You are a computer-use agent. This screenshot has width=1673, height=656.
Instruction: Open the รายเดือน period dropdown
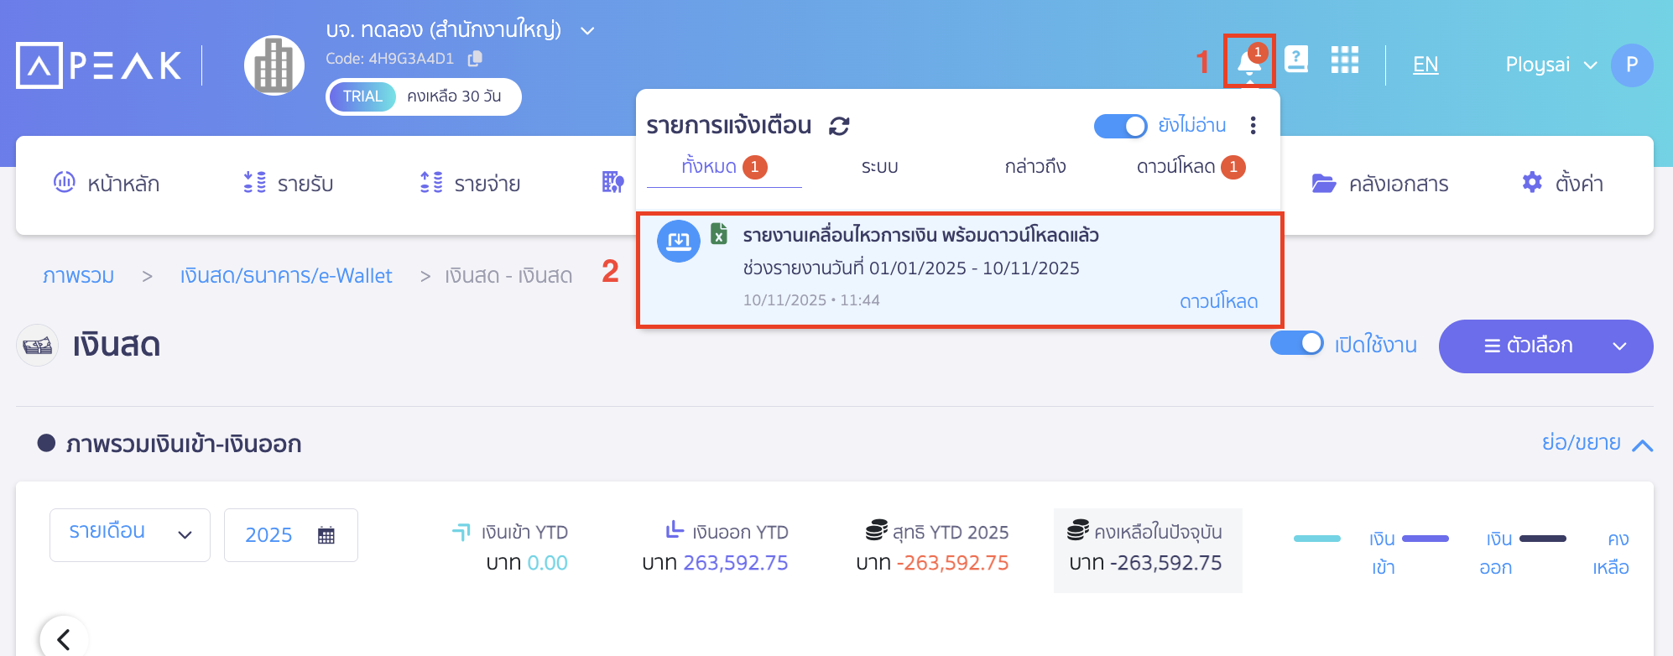click(x=130, y=534)
